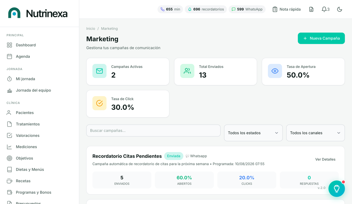Viewport: 352px width, 204px height.
Task: Click the Dietas y Menús book icon
Action: (9, 169)
